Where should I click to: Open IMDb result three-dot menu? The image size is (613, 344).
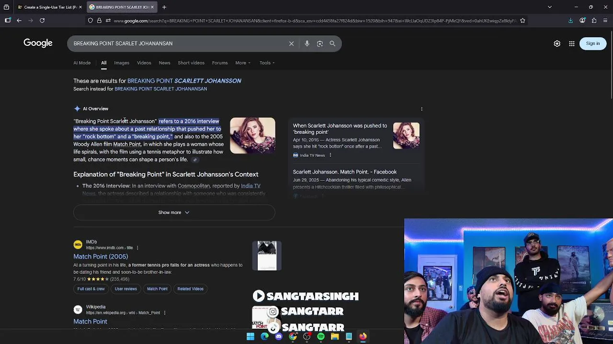(137, 248)
